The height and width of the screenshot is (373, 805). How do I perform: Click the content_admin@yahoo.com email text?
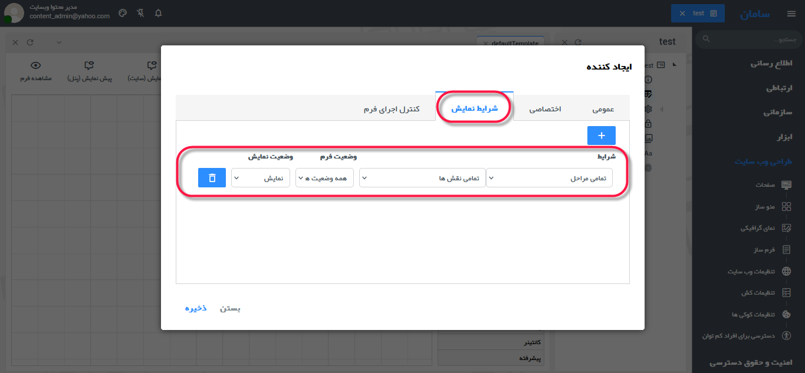pos(70,16)
